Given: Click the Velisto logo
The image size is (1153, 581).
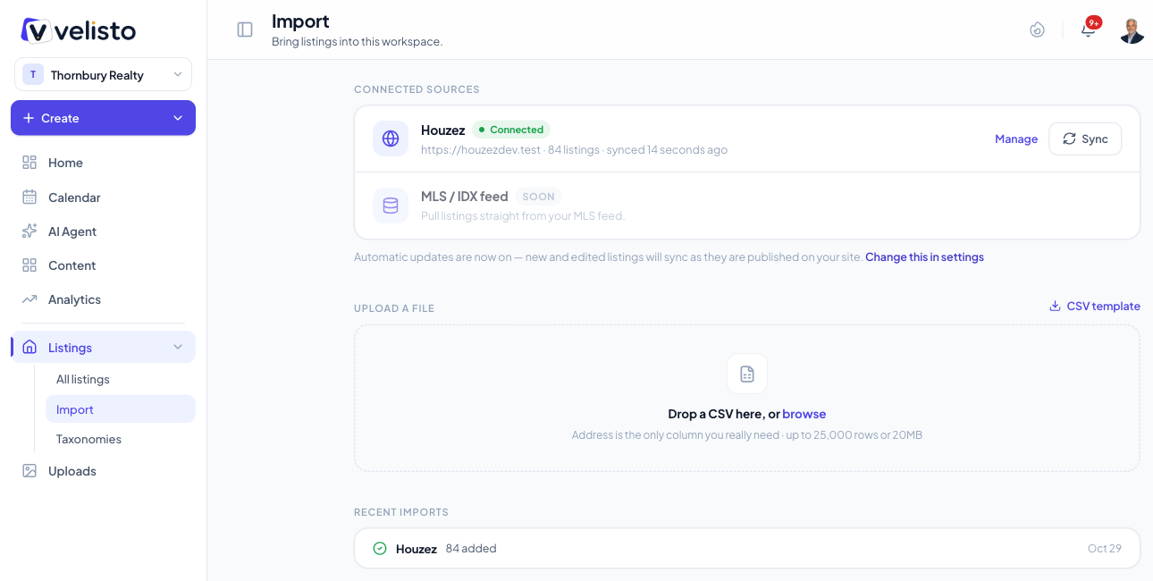Looking at the screenshot, I should (79, 30).
